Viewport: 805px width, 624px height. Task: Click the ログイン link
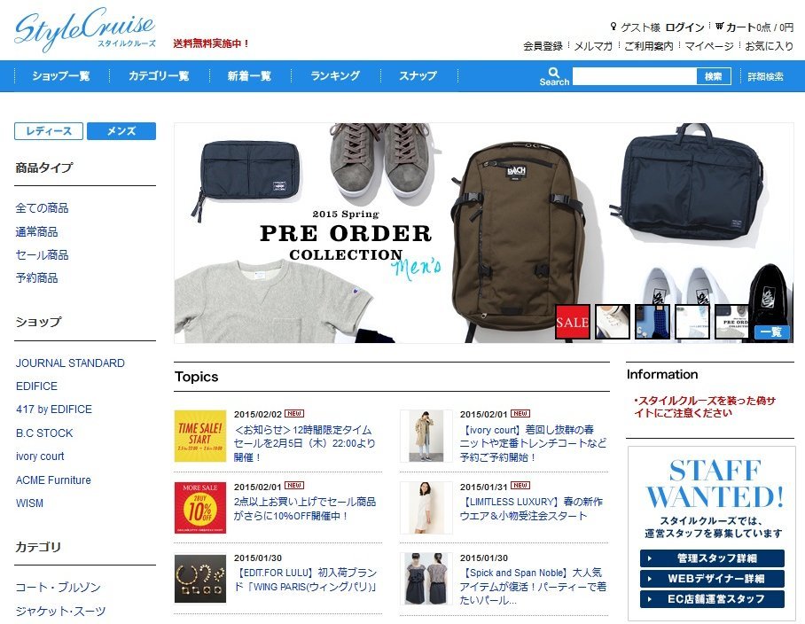[684, 27]
